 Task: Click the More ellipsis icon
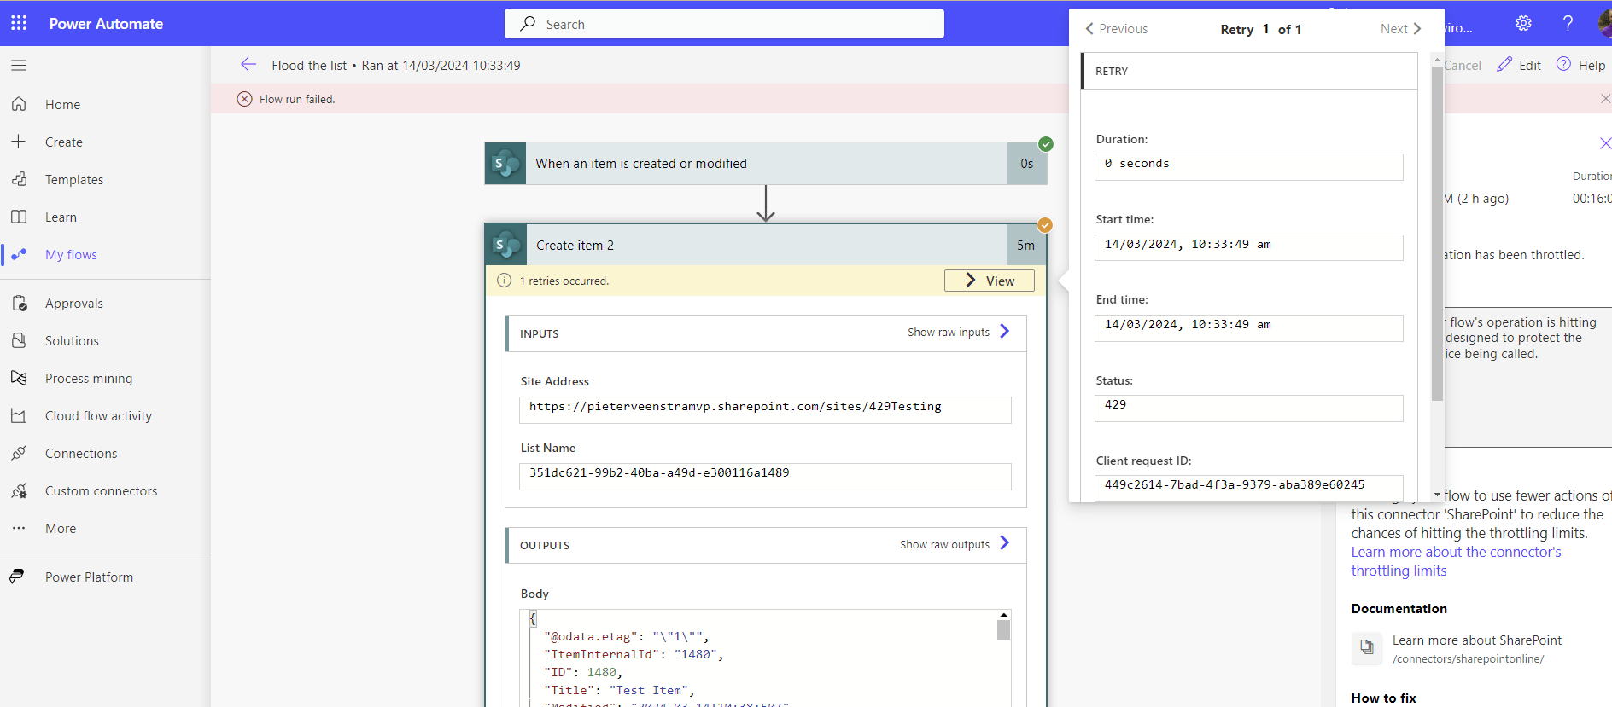[x=19, y=528]
